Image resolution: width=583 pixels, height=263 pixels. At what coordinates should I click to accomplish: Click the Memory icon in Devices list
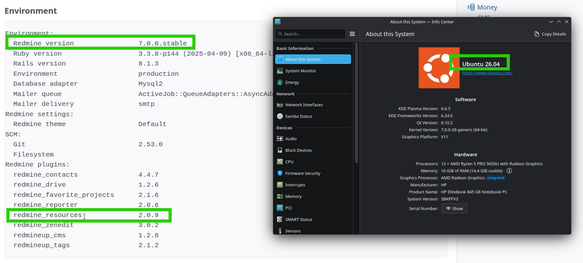[x=280, y=196]
